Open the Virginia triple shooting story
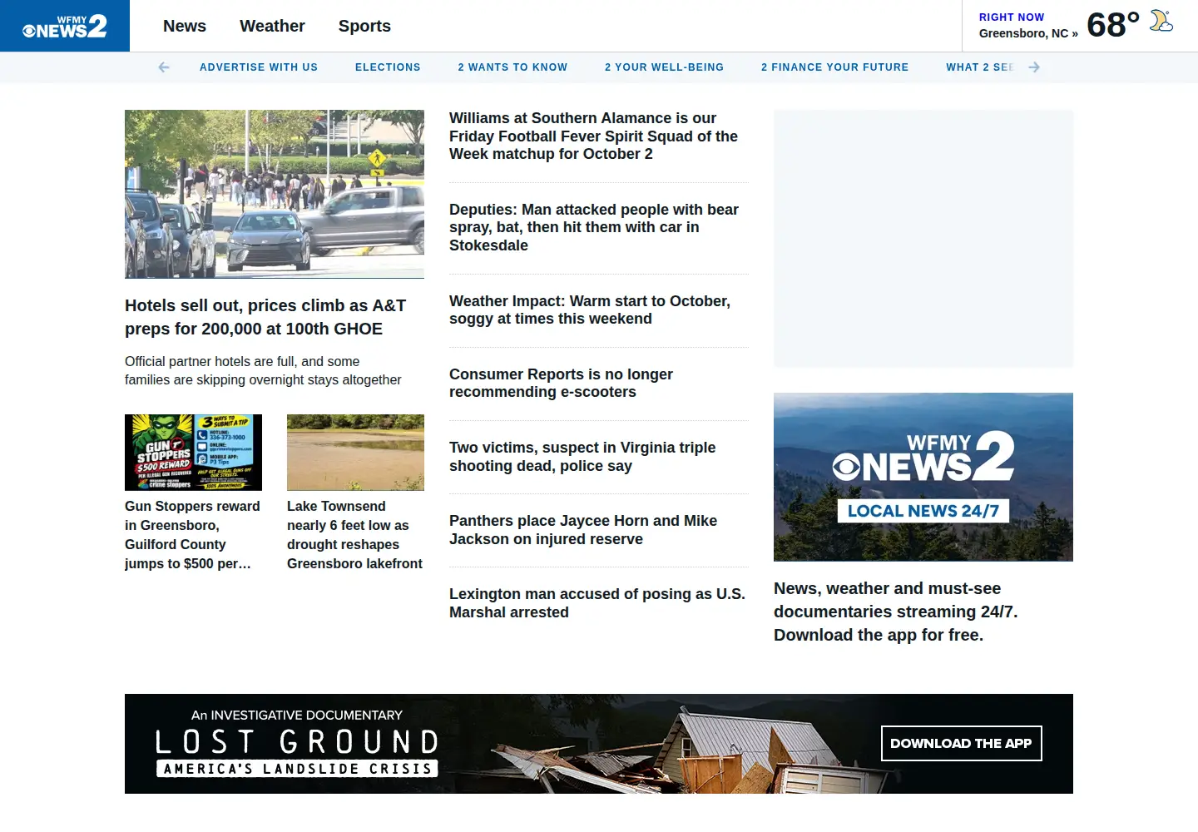This screenshot has height=832, width=1198. click(582, 456)
